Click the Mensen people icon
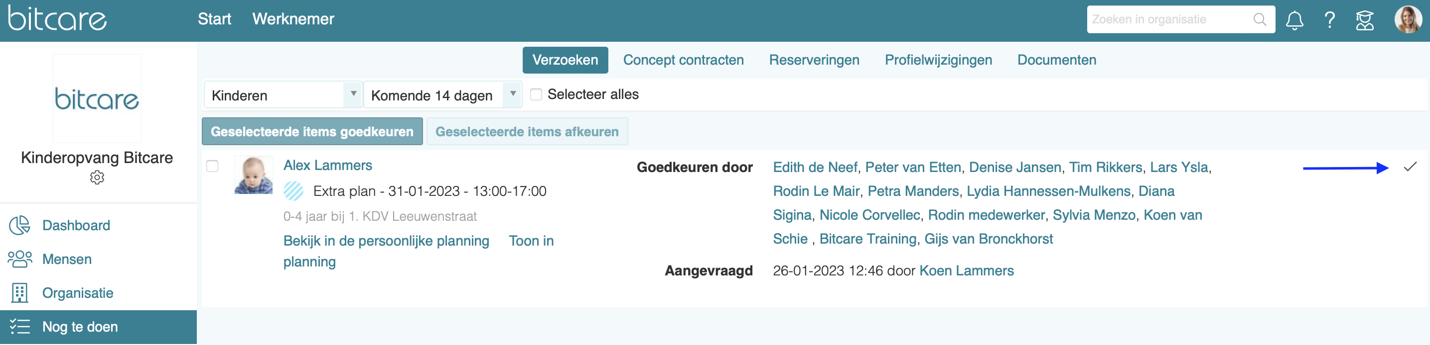This screenshot has height=345, width=1430. [20, 259]
